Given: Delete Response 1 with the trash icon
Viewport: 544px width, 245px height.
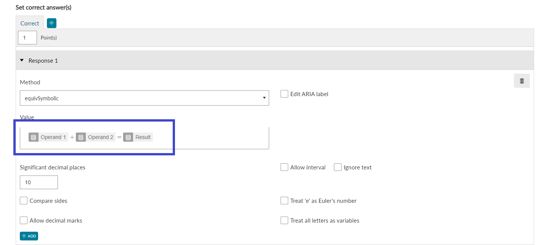Looking at the screenshot, I should 522,81.
